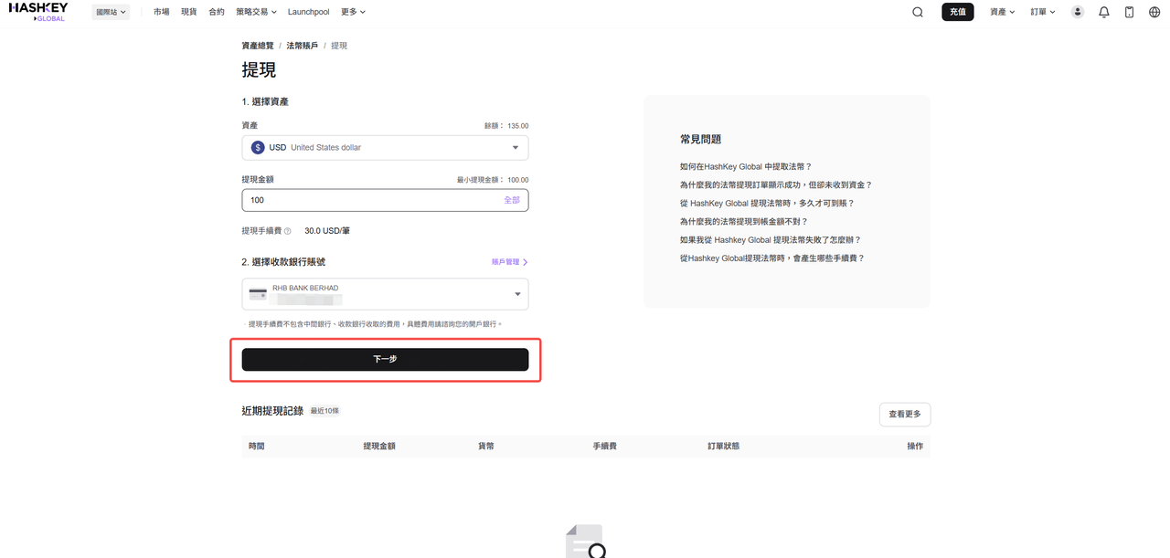Open the 策略交易 menu
Image resolution: width=1170 pixels, height=558 pixels.
tap(256, 12)
